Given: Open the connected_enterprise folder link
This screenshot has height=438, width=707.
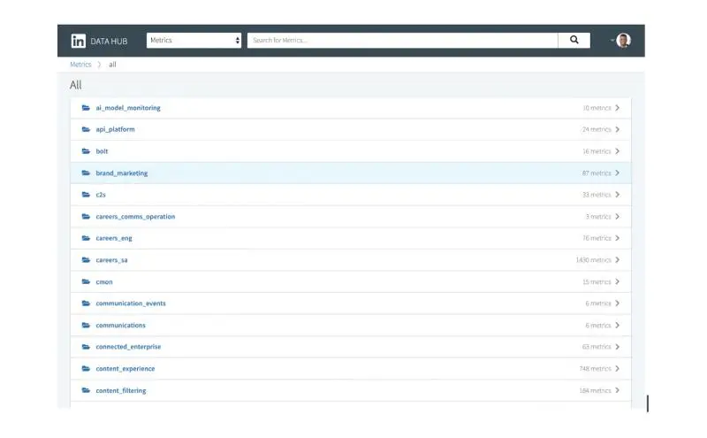Looking at the screenshot, I should [128, 347].
